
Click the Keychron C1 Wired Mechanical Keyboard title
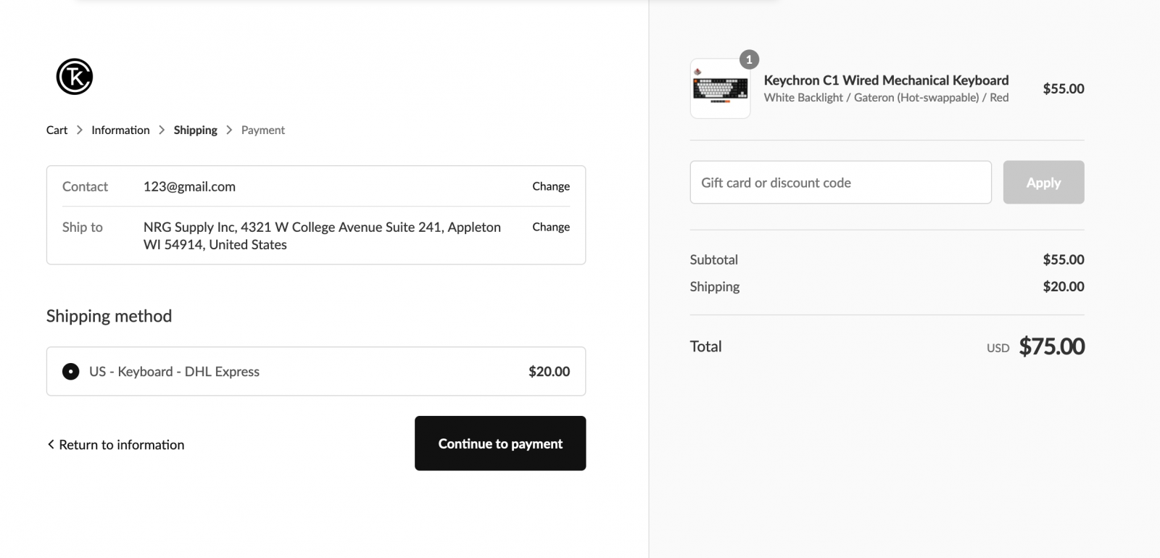886,80
